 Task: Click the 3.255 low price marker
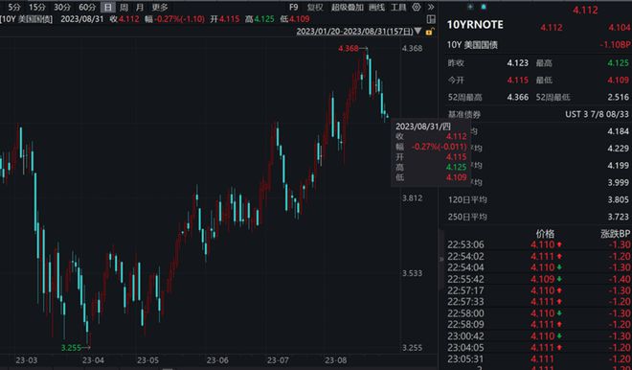coord(71,348)
